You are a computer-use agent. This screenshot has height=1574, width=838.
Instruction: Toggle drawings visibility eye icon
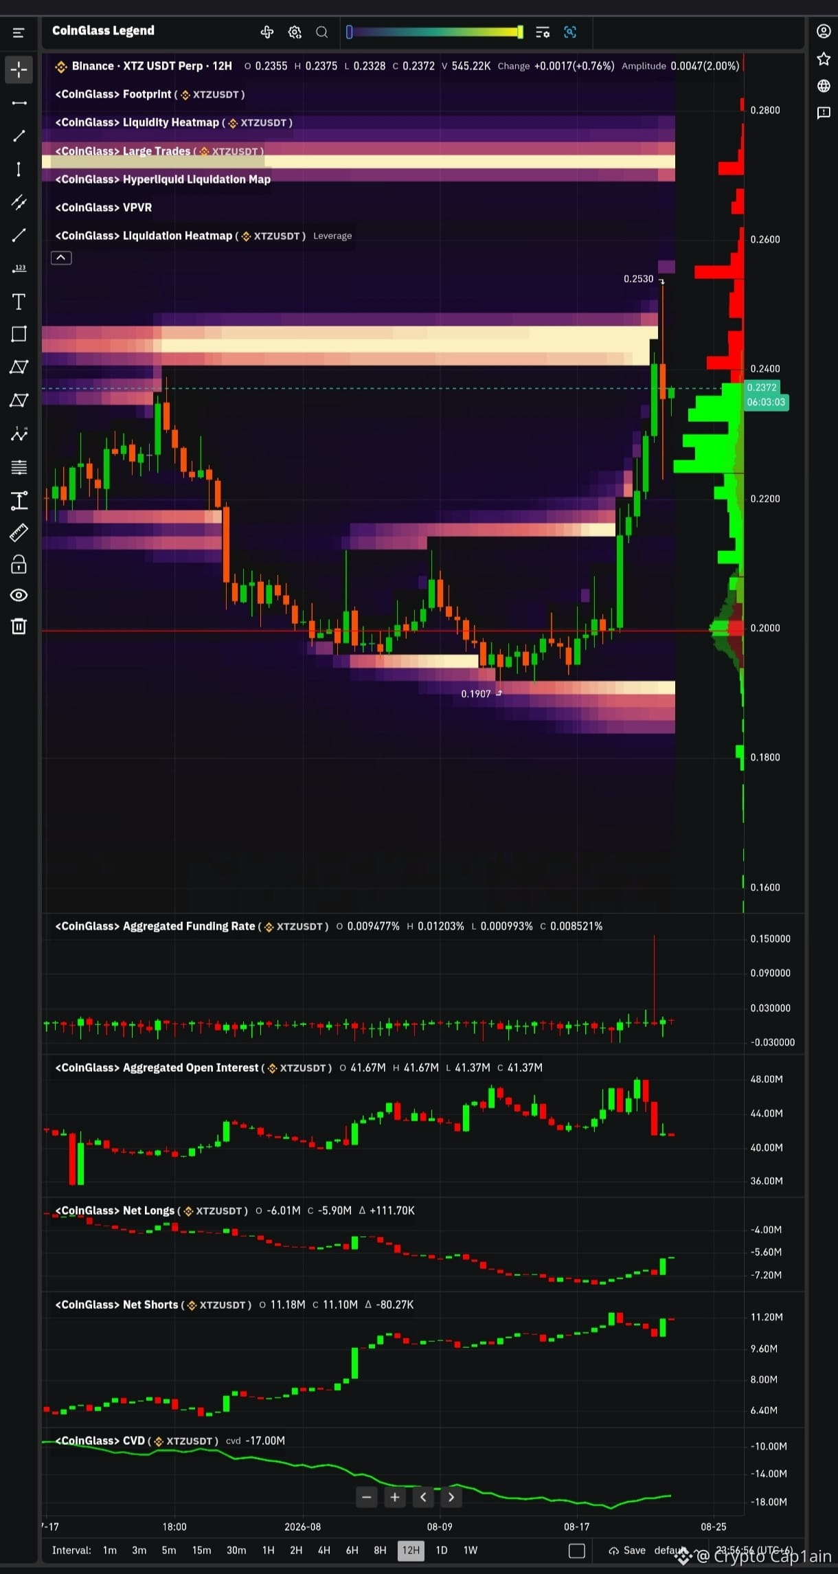coord(19,595)
